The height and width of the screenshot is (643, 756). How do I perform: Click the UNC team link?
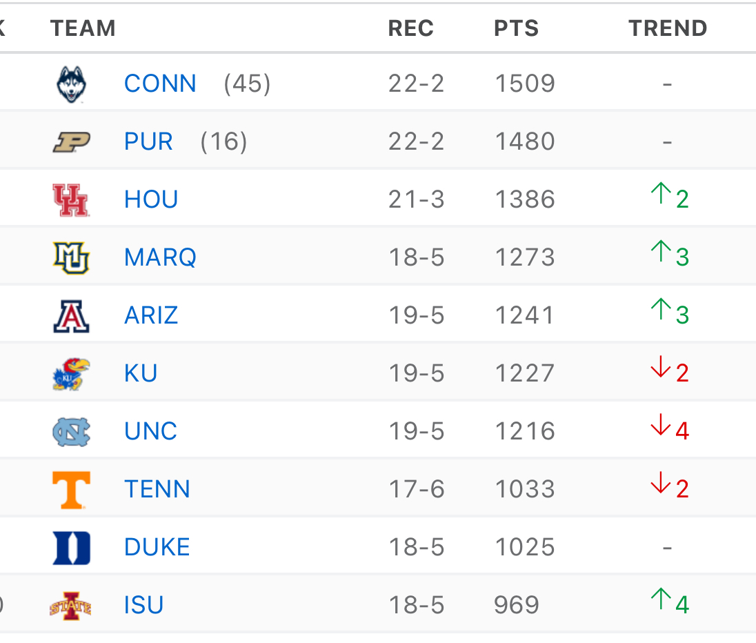point(151,431)
